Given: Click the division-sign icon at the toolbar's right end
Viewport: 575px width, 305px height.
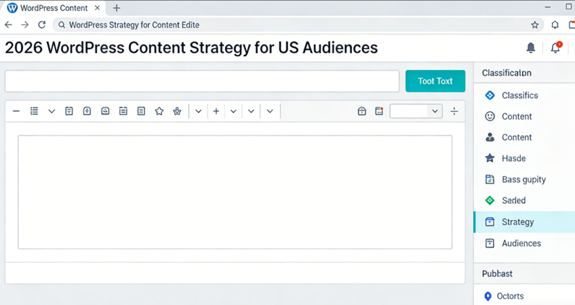Looking at the screenshot, I should [x=454, y=111].
